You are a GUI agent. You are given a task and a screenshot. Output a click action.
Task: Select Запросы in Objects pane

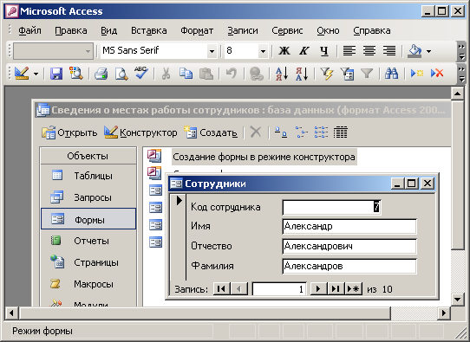(x=88, y=197)
